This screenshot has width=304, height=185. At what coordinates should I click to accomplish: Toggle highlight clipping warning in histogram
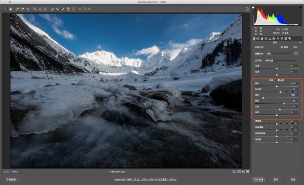(300, 8)
